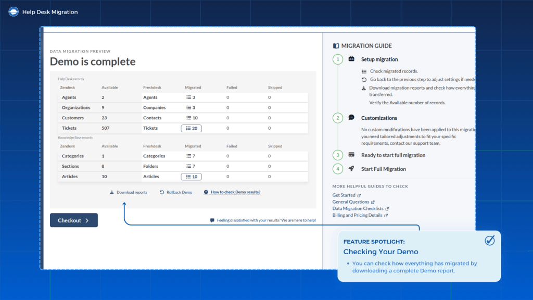Viewport: 533px width, 300px height.
Task: Open the migrated Folders list showing 7
Action: tap(191, 166)
